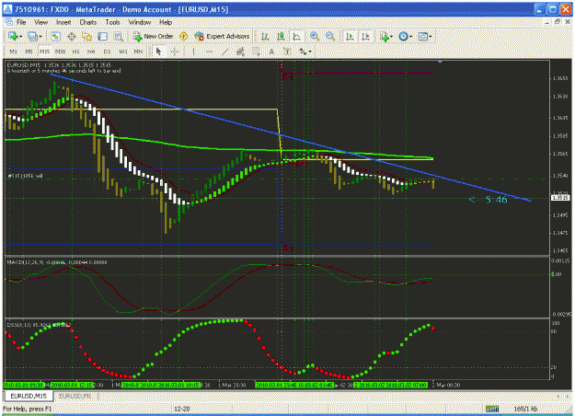Switch chart to bar chart icon
The height and width of the screenshot is (416, 575).
[x=265, y=36]
